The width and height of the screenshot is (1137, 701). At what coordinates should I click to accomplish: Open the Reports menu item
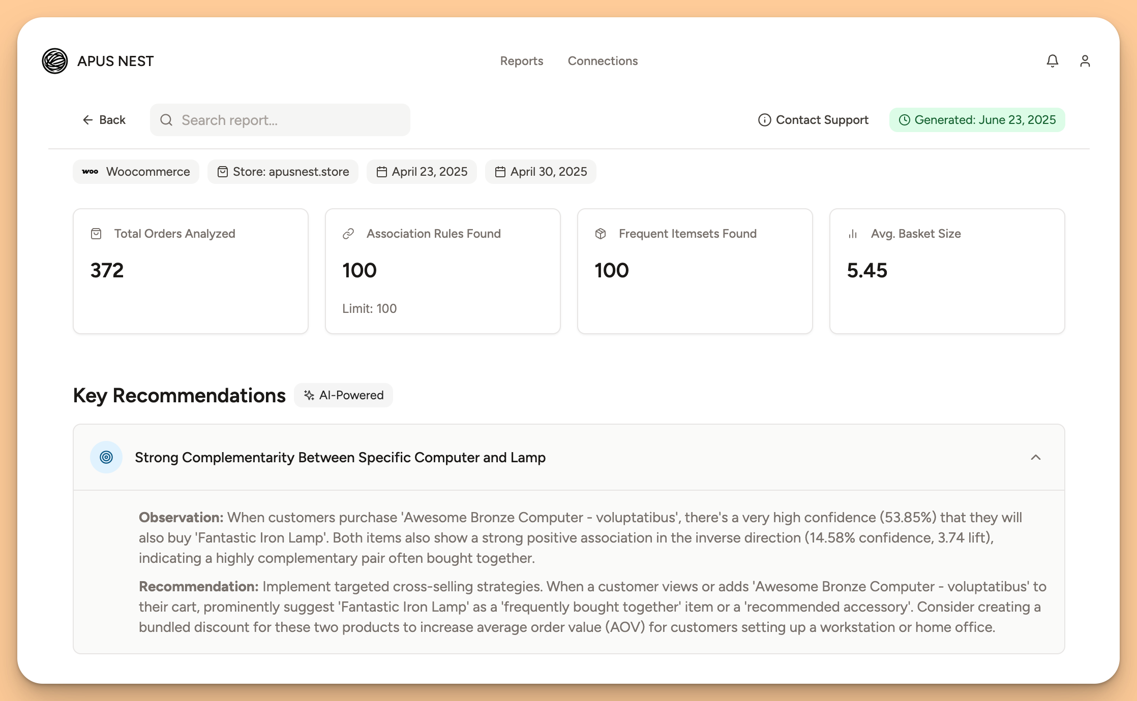[x=522, y=61]
